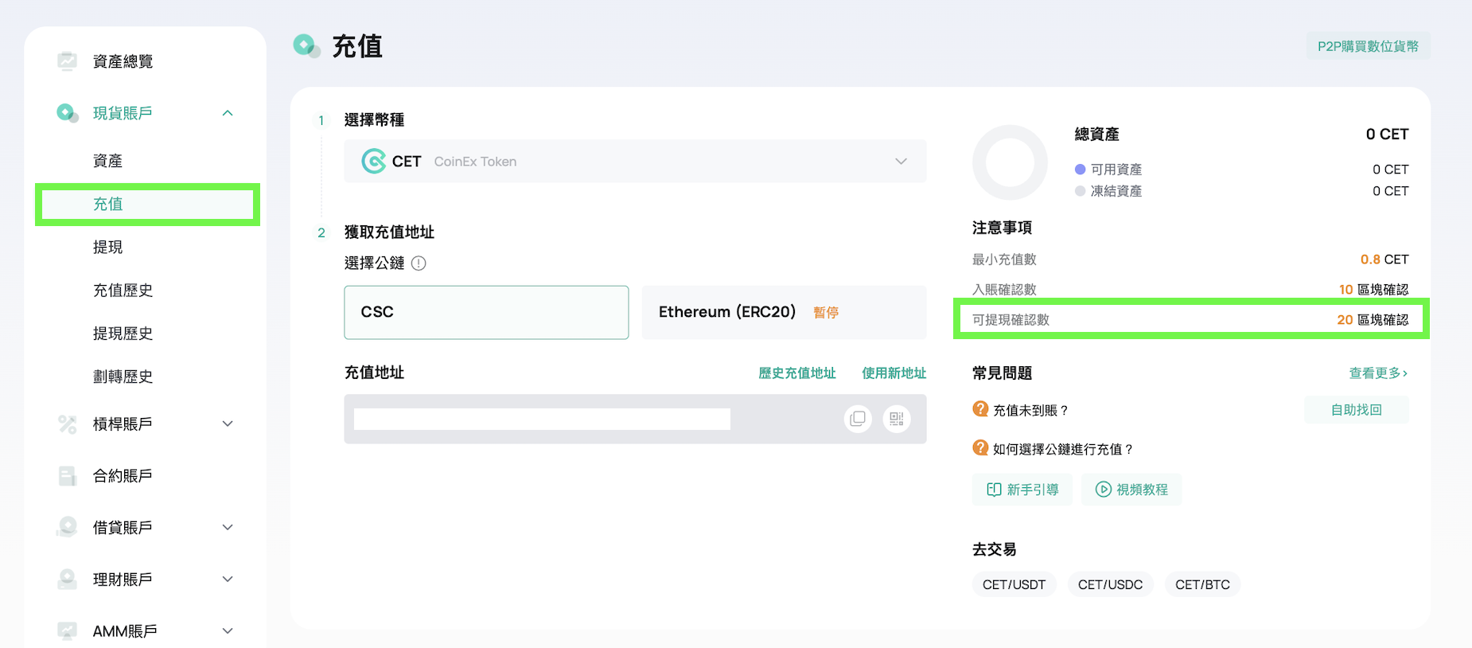Open 提現 in the sidebar
Viewport: 1472px width, 648px height.
108,247
